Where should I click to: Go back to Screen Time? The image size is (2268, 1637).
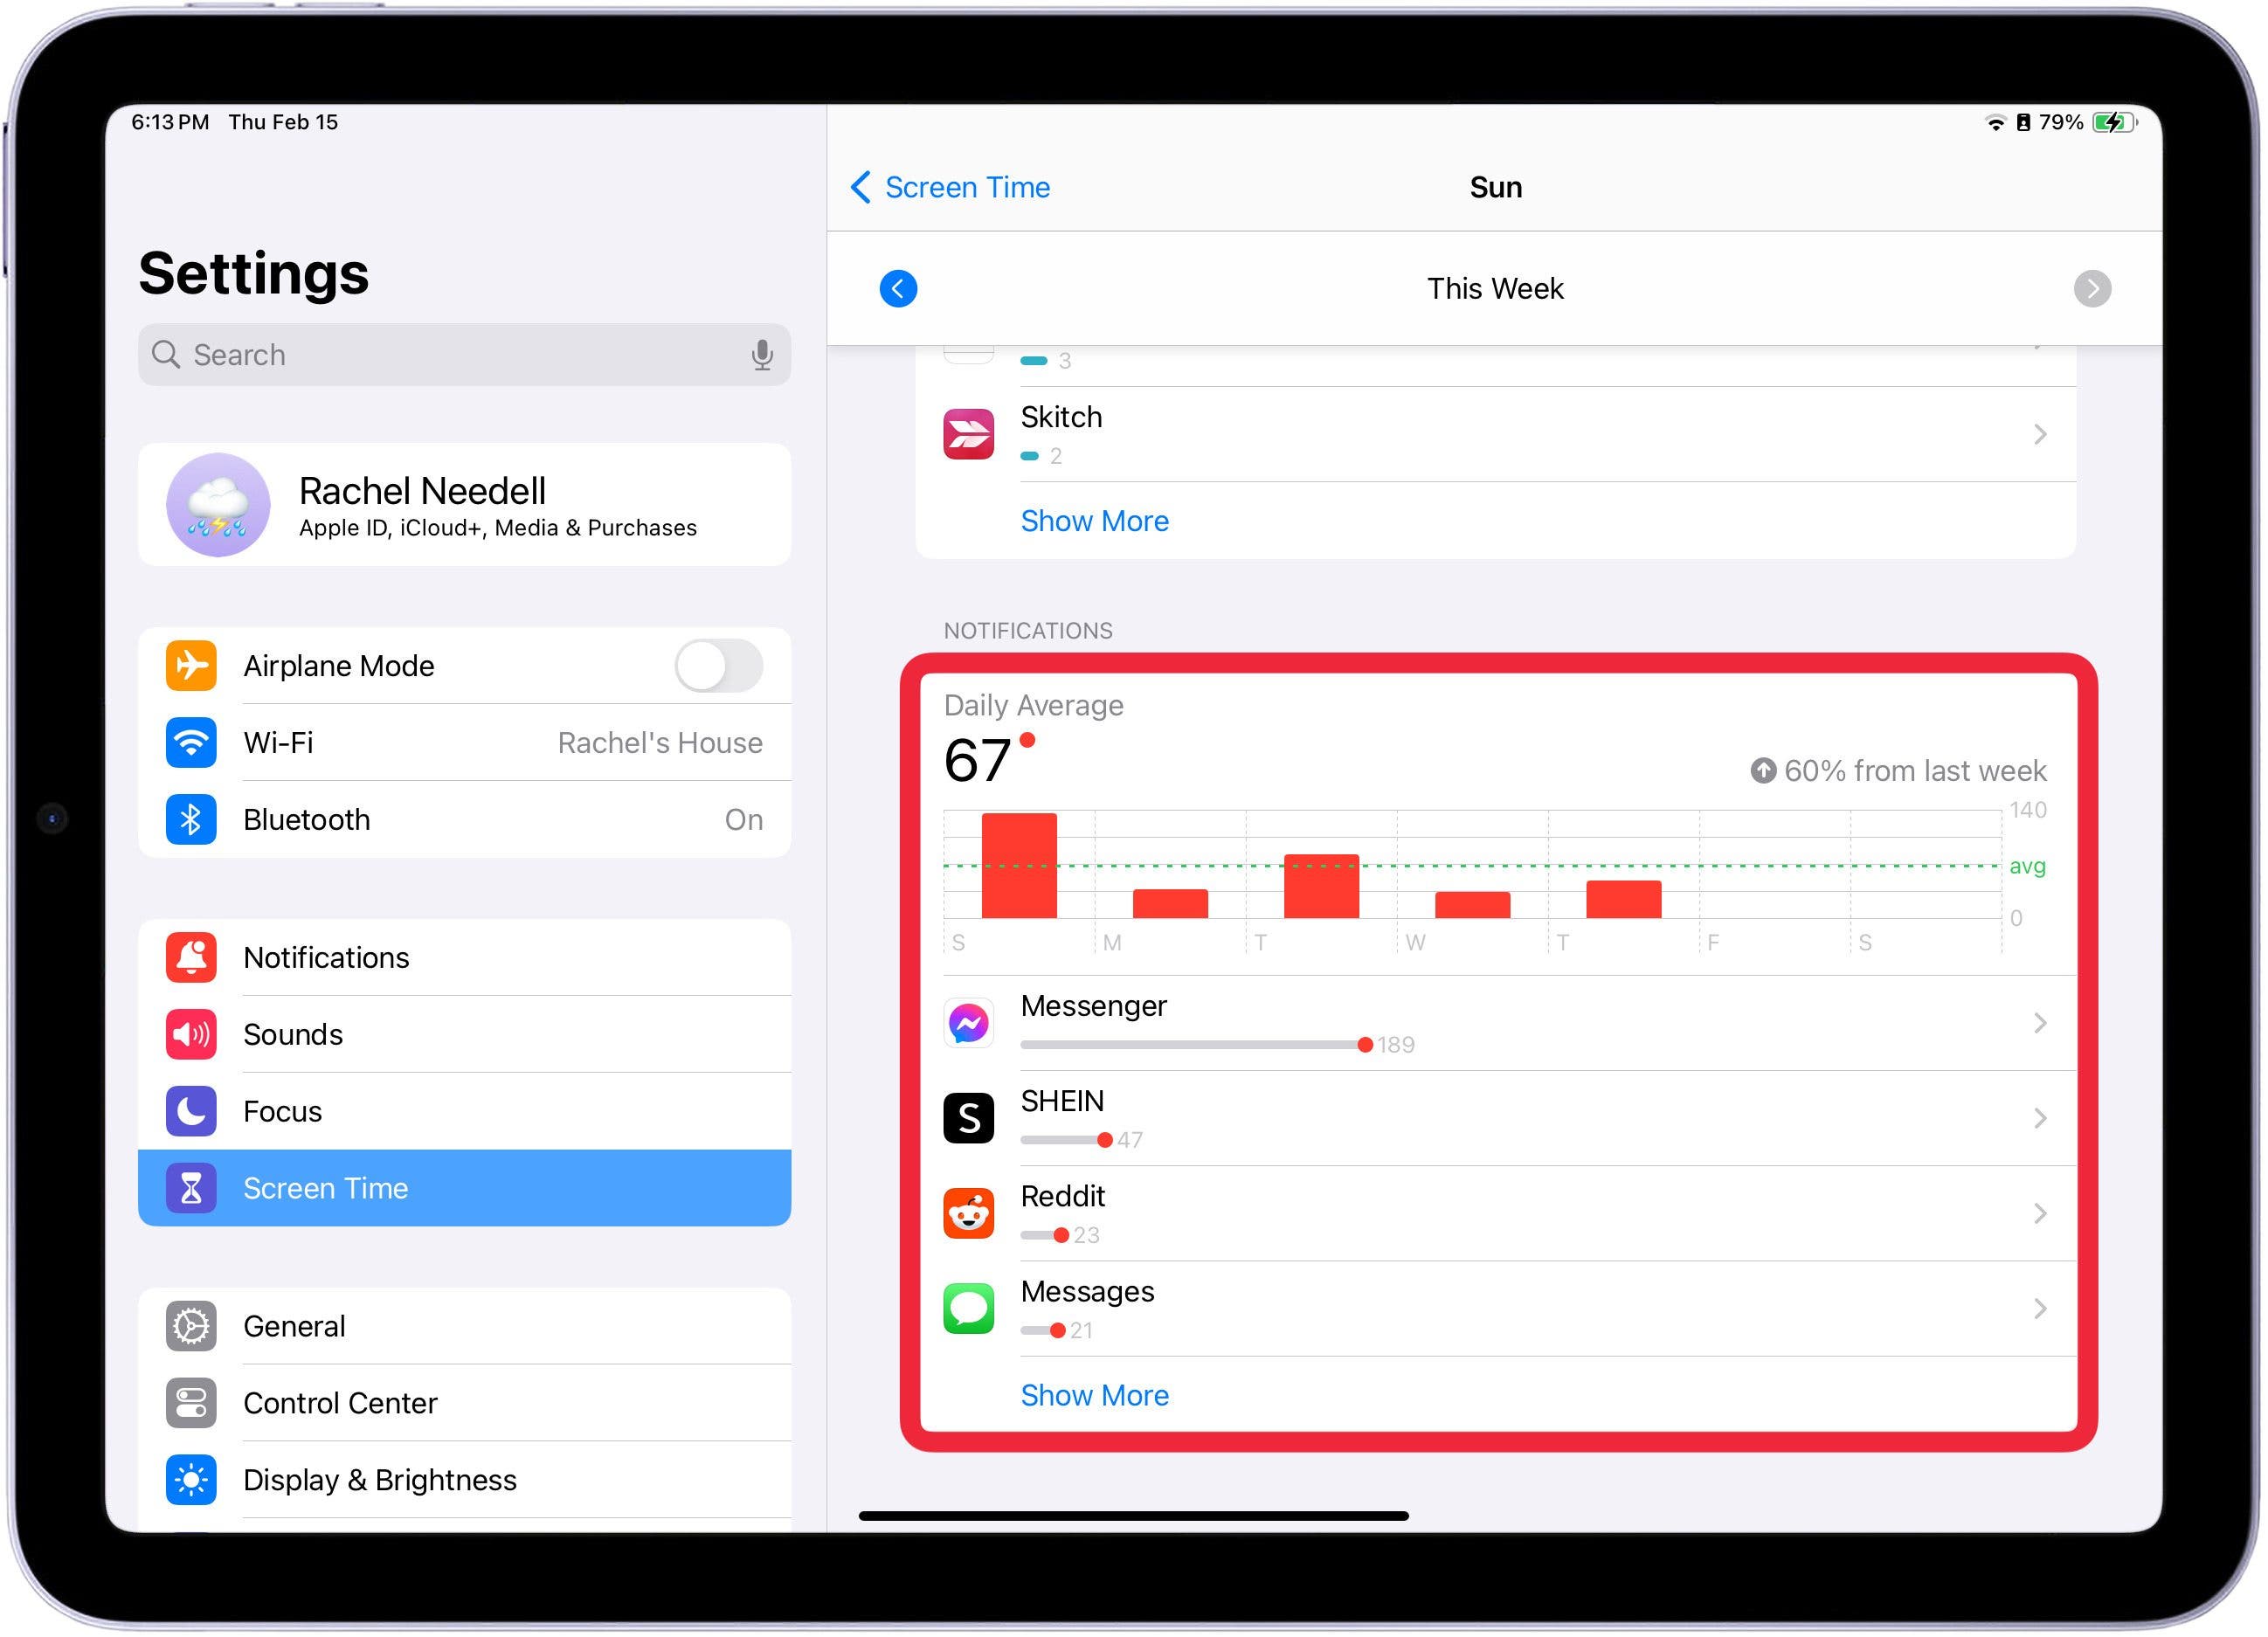coord(950,187)
